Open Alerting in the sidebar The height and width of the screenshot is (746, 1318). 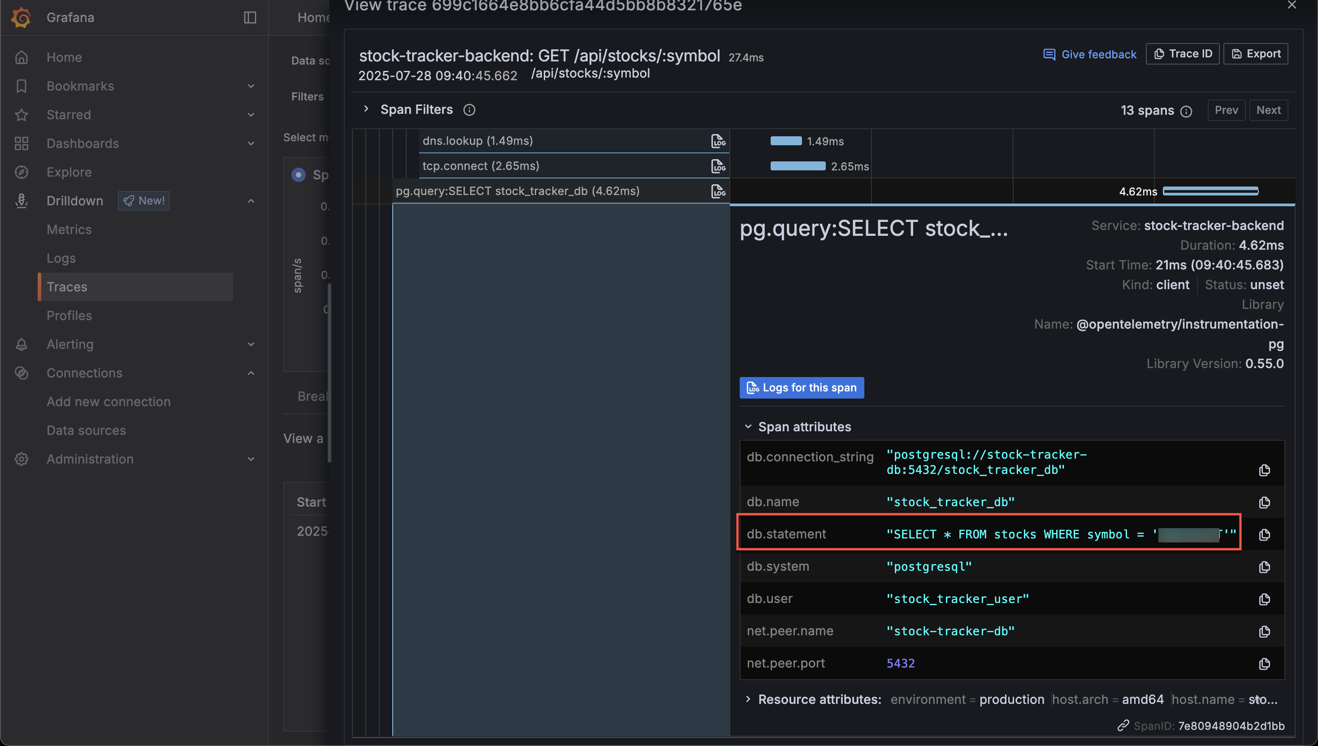(70, 344)
